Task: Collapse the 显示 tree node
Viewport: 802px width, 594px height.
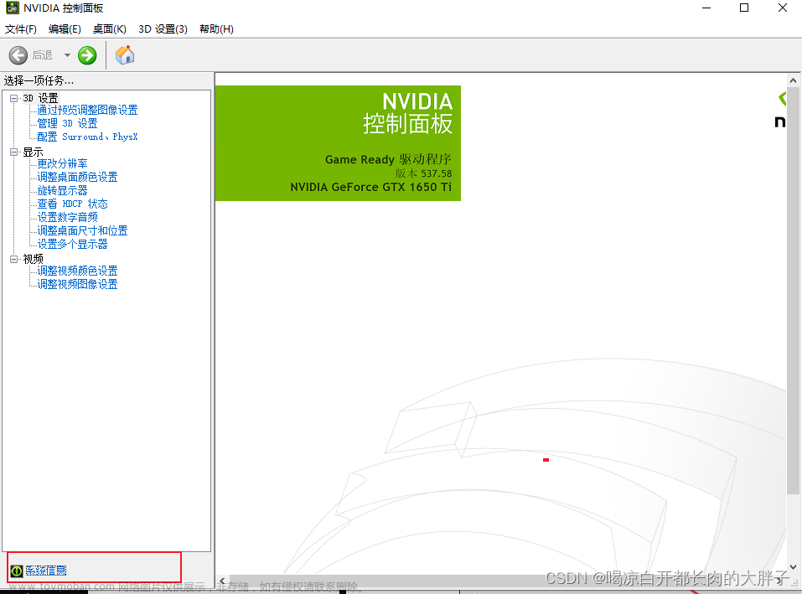Action: 13,152
